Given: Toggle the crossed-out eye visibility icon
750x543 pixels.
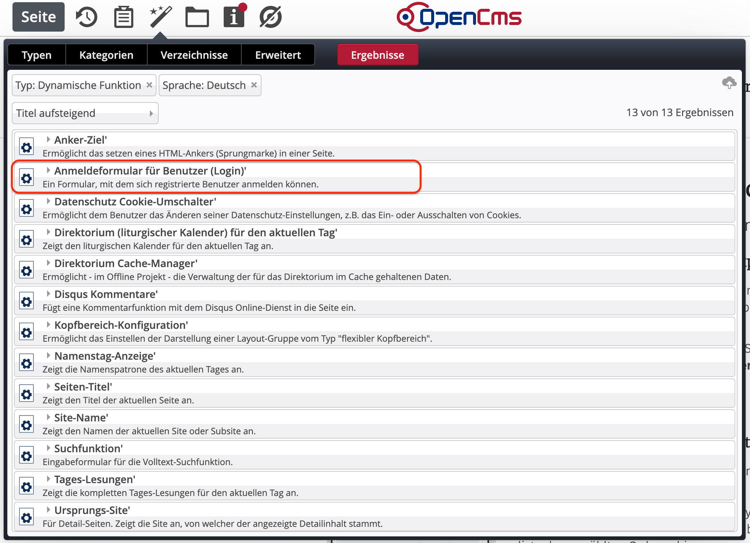Looking at the screenshot, I should click(271, 17).
